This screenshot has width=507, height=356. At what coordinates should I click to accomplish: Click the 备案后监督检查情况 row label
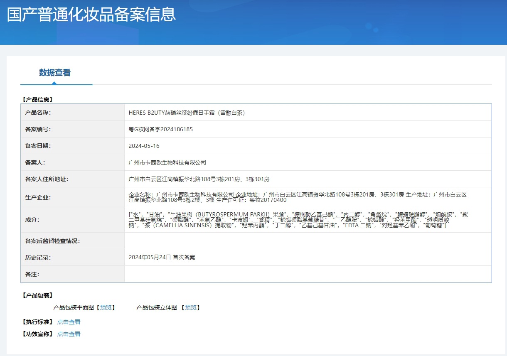[x=52, y=241]
